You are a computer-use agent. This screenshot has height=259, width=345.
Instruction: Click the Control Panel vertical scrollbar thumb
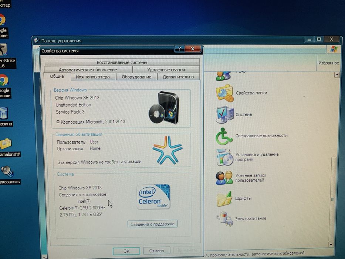[334, 198]
